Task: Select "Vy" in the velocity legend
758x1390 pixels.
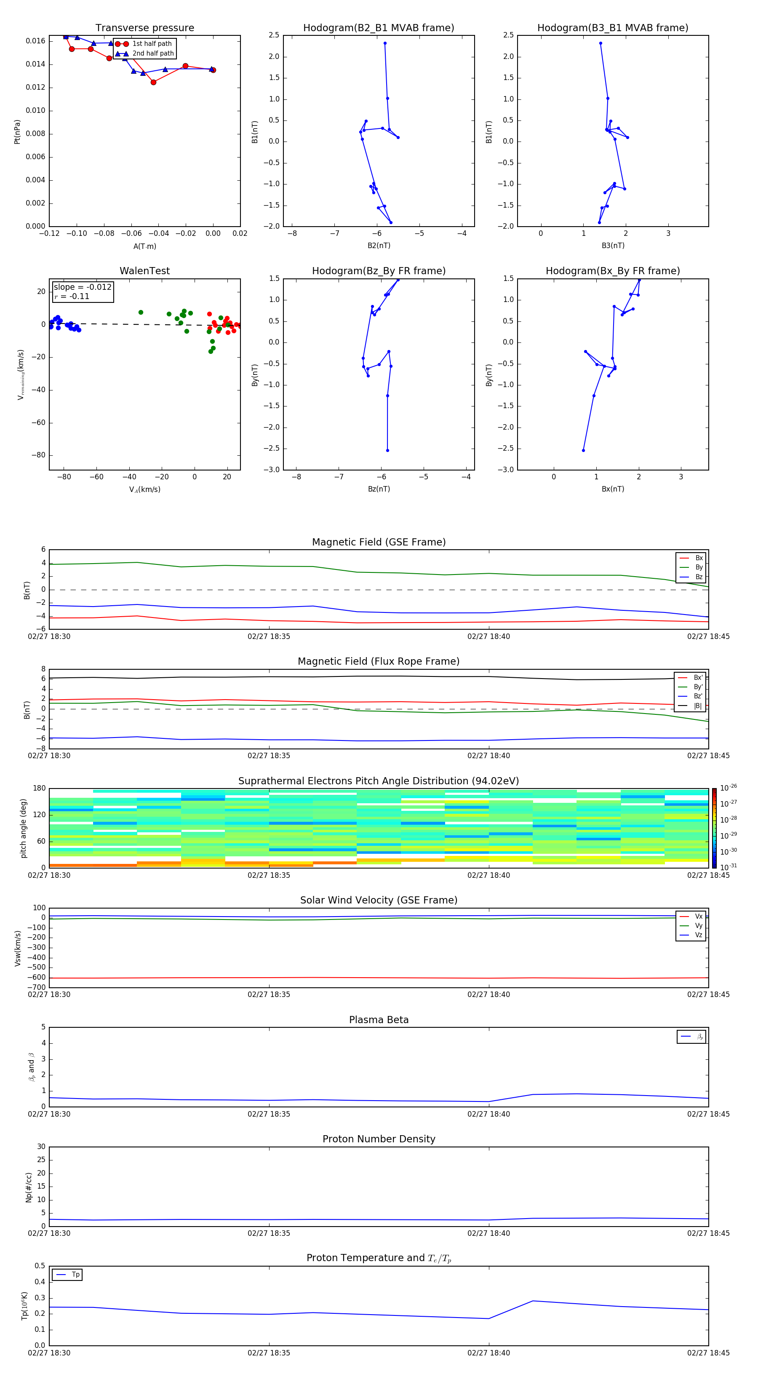Action: click(x=691, y=926)
